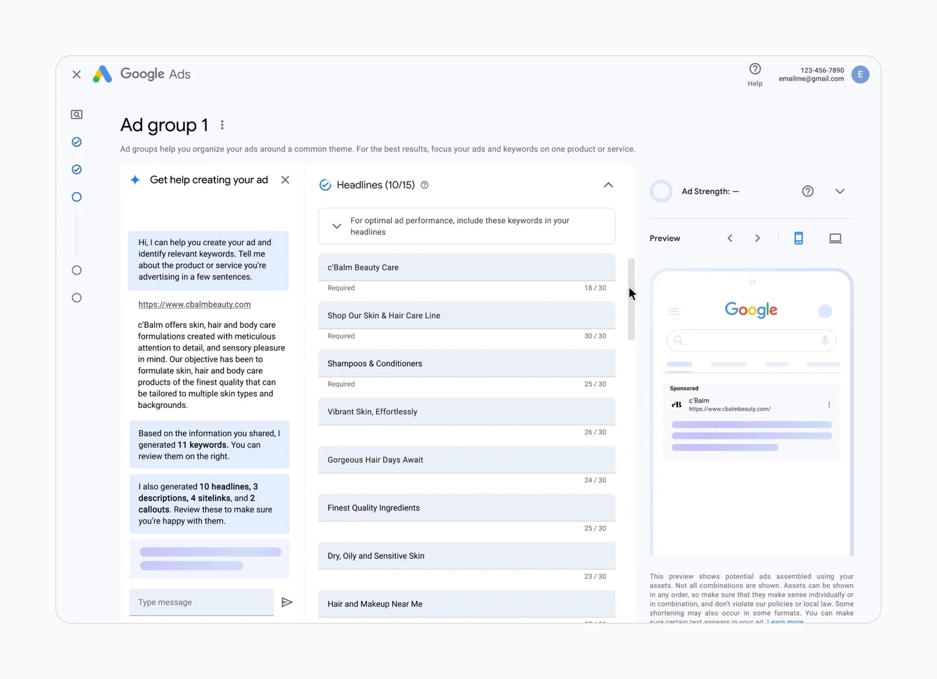Screen dimensions: 937x679
Task: Expand the keyword suggestions for headlines
Action: click(x=336, y=226)
